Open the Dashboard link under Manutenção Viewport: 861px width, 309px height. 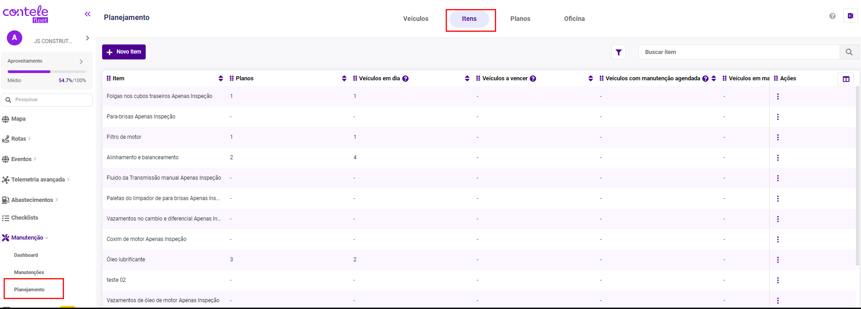pyautogui.click(x=26, y=255)
